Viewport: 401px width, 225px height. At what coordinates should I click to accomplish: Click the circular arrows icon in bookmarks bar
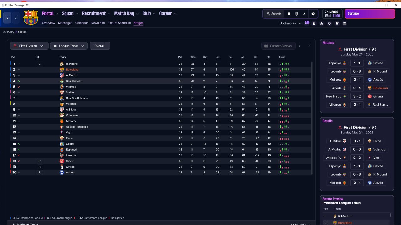point(329,23)
